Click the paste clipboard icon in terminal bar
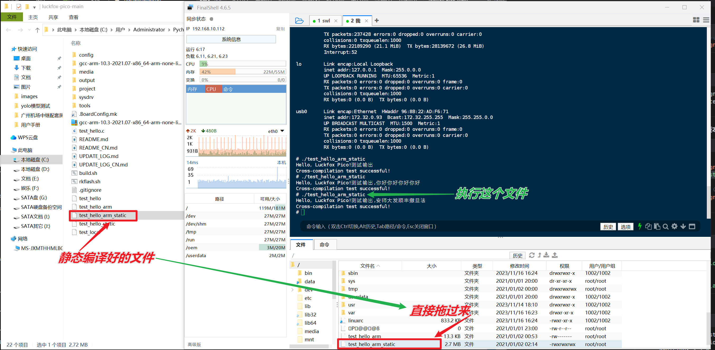 (x=657, y=226)
